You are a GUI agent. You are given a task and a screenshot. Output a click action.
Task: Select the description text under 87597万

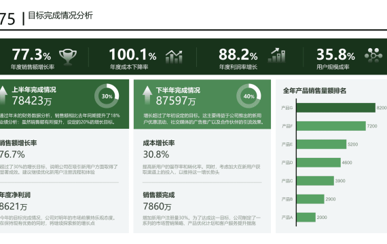pos(204,119)
